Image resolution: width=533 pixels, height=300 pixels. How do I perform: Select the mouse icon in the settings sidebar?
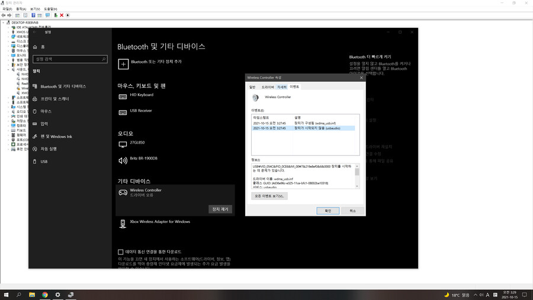click(35, 111)
